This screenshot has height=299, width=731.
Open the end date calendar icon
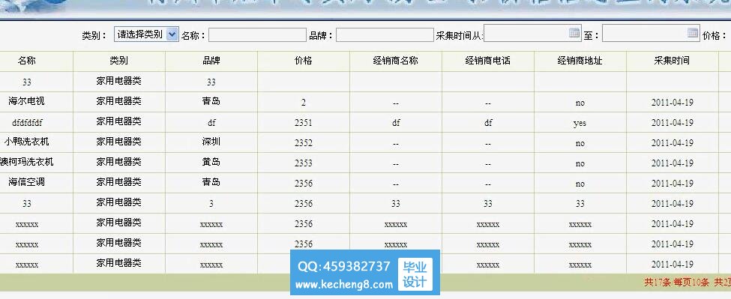(693, 33)
